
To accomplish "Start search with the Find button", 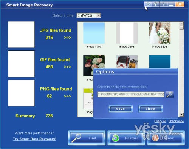I will (x=87, y=138).
